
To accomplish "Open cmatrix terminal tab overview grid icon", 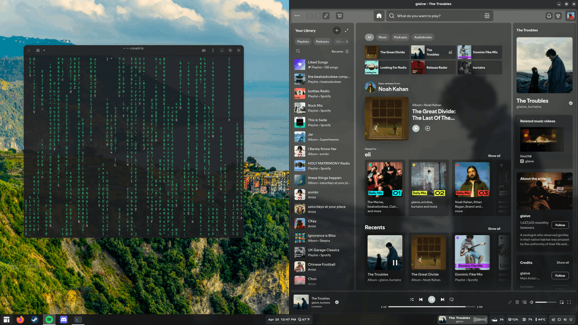I will [204, 50].
